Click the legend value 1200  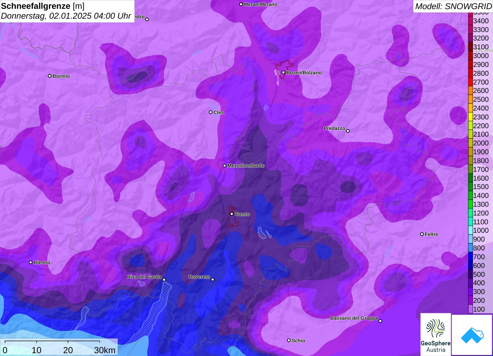pos(481,213)
